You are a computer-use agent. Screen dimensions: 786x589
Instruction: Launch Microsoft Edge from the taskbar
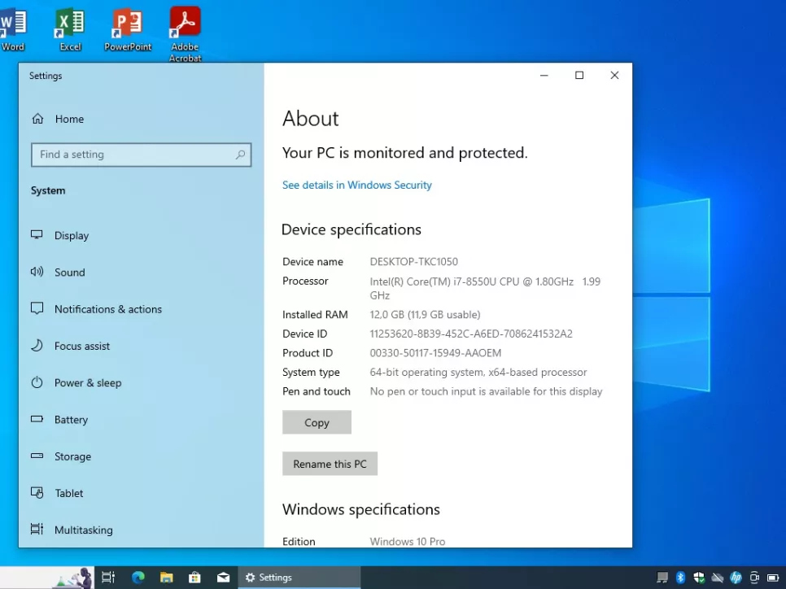pos(138,578)
